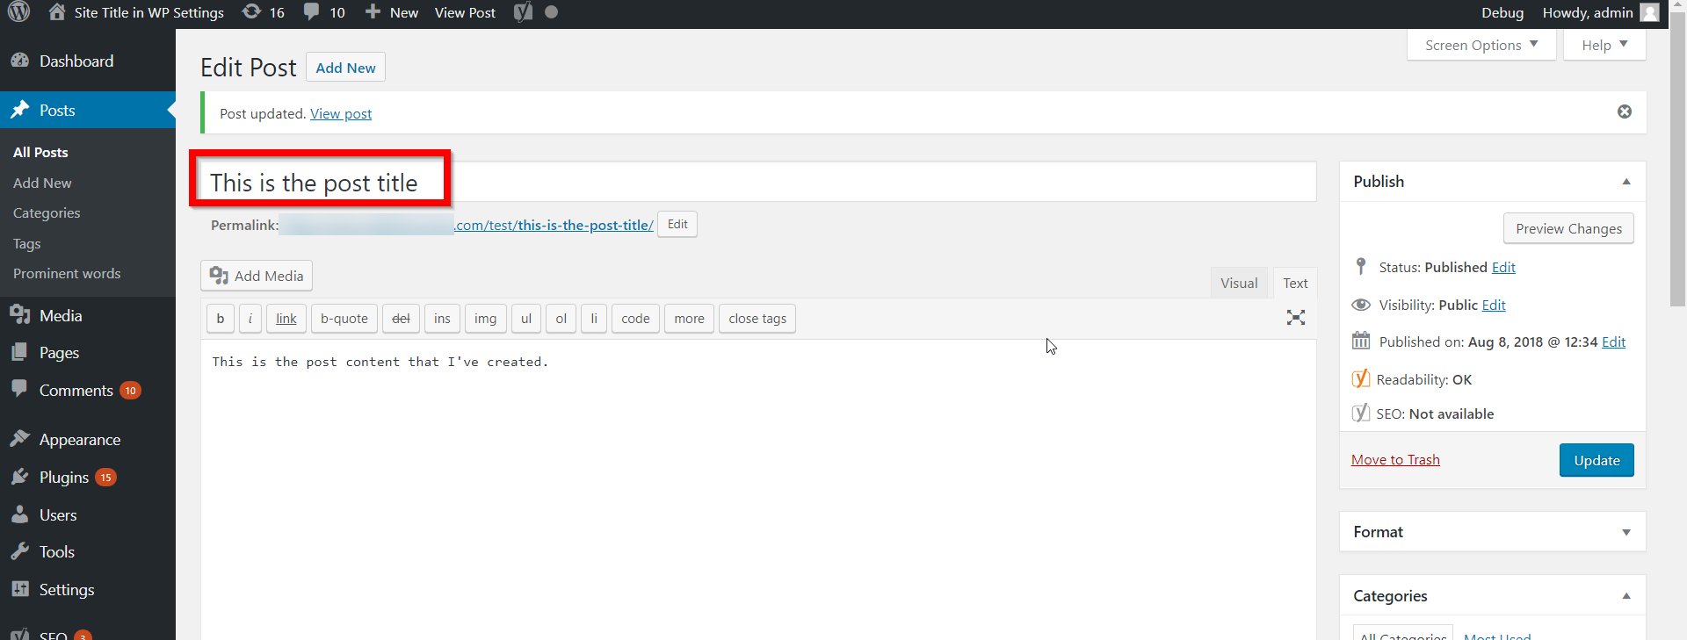Switch to the Text editor tab
The height and width of the screenshot is (640, 1687).
1295,283
